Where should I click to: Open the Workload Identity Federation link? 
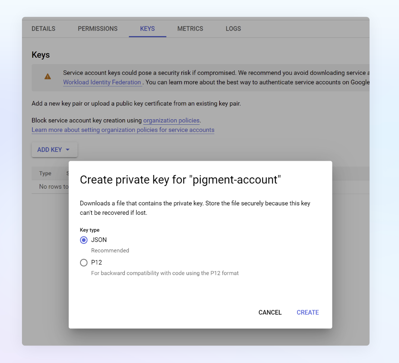tap(102, 82)
